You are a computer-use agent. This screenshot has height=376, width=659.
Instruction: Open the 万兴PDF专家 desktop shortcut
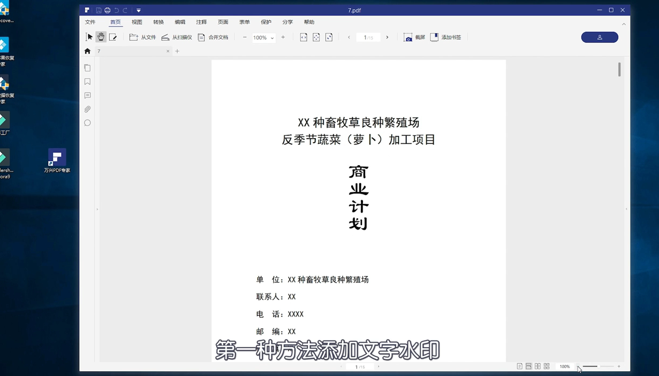point(57,161)
